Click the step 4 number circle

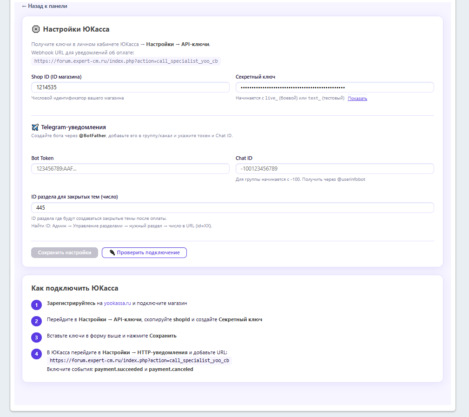36,354
